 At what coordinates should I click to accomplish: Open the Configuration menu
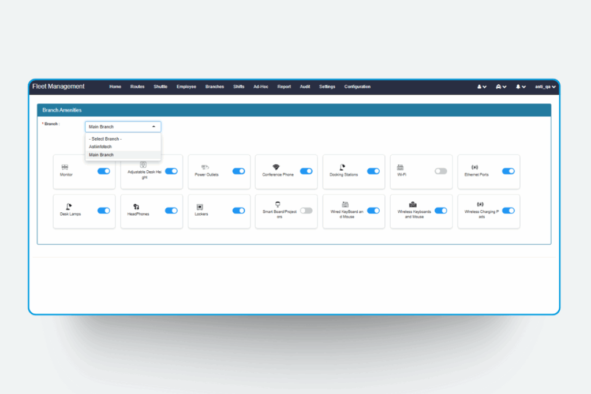[357, 87]
